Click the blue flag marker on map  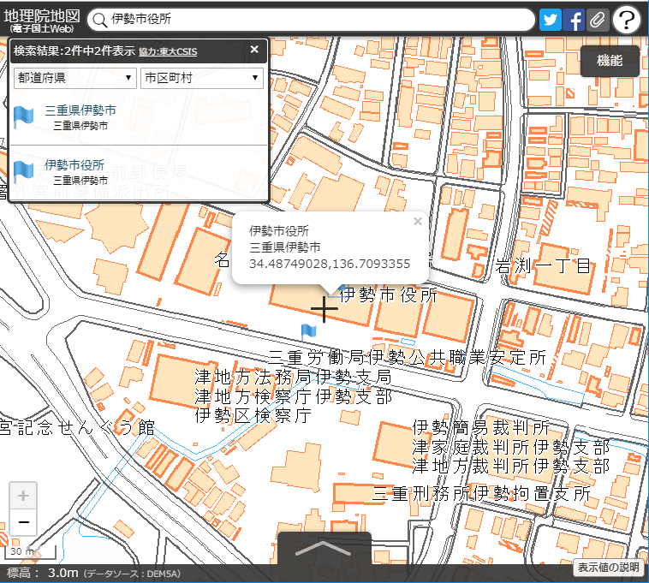coord(308,332)
